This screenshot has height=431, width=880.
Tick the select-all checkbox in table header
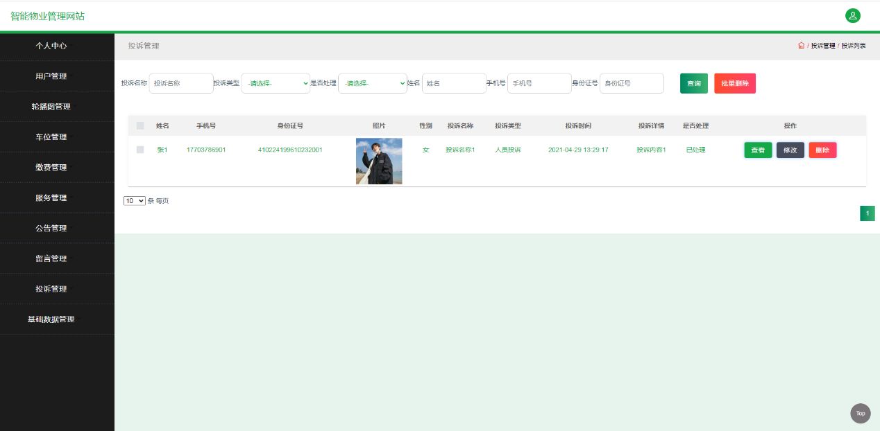click(x=140, y=125)
